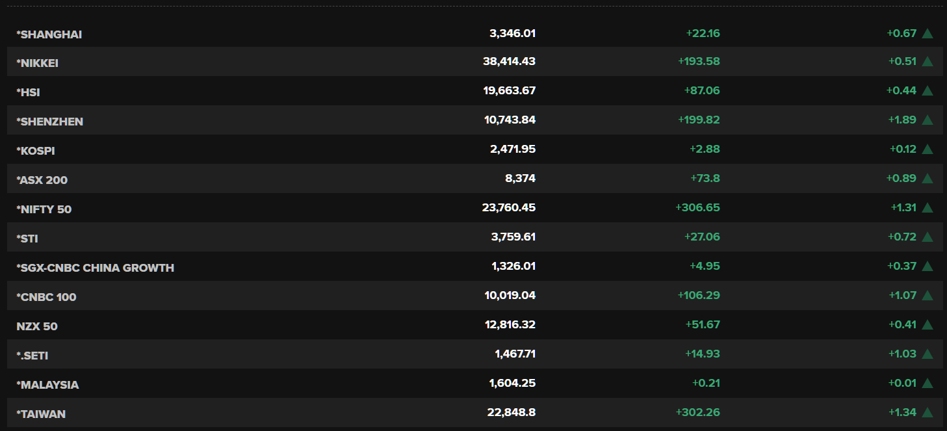947x431 pixels.
Task: Select Shenzhen price 10,743.84
Action: [510, 120]
